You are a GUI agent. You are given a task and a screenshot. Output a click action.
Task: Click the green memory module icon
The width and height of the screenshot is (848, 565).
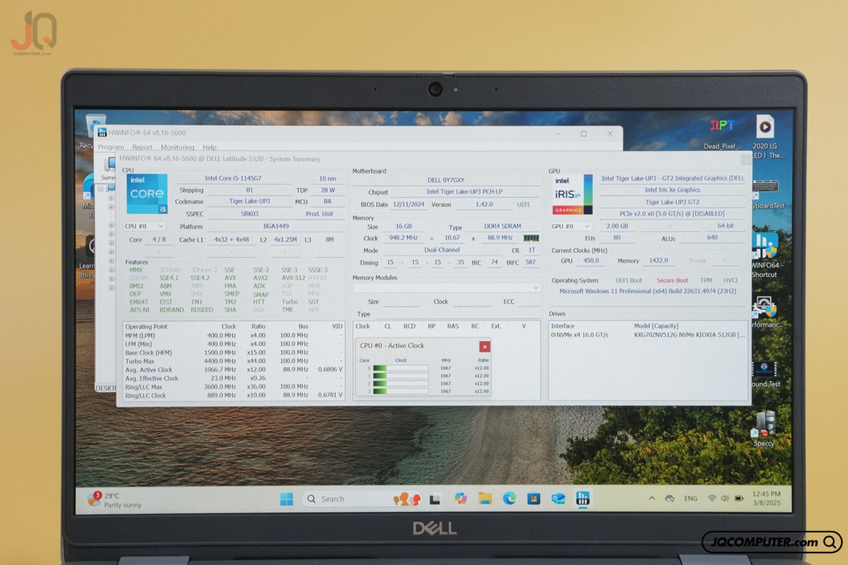pos(531,238)
